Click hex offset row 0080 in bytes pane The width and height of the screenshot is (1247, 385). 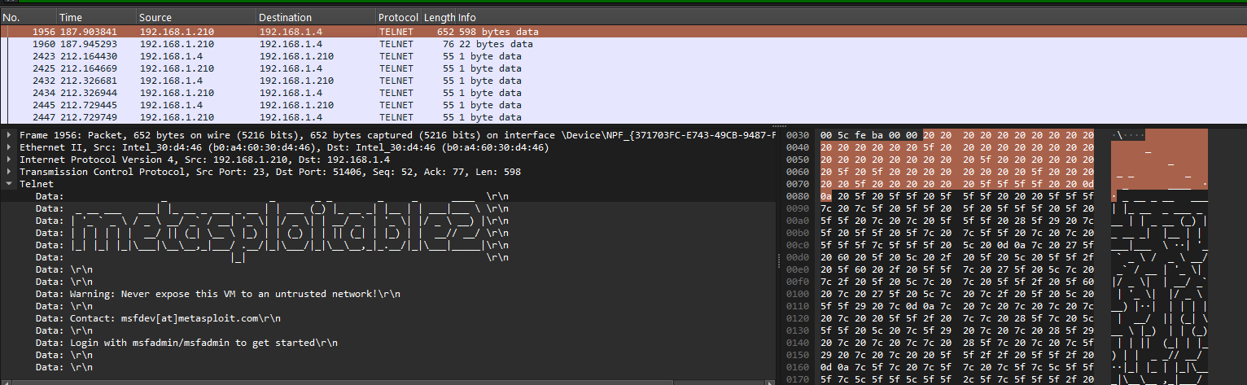[x=799, y=196]
